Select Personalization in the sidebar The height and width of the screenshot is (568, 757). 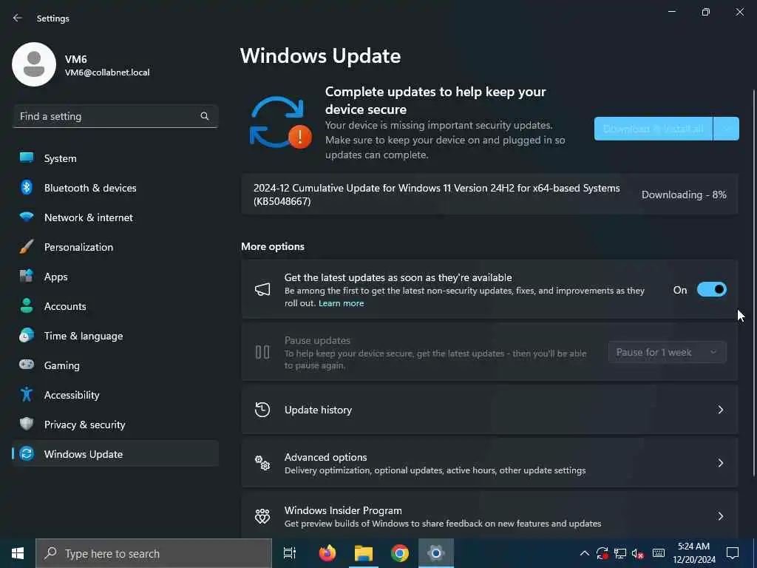(115, 247)
